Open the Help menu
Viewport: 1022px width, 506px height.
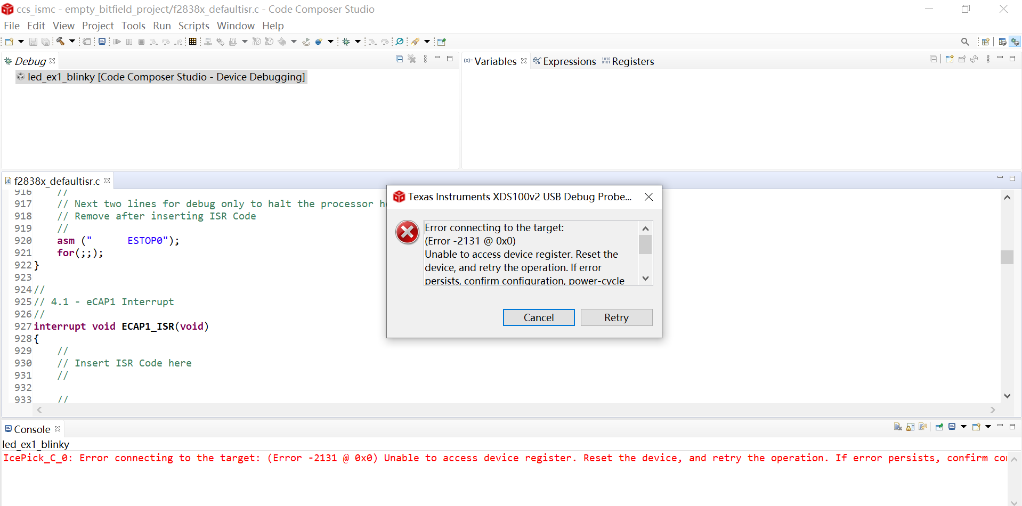click(273, 26)
